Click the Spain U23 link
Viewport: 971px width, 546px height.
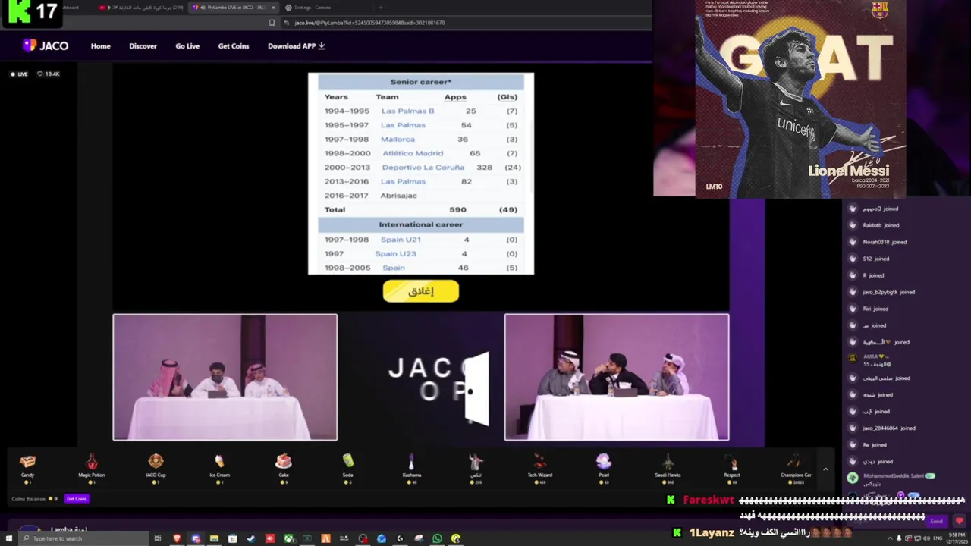point(395,254)
